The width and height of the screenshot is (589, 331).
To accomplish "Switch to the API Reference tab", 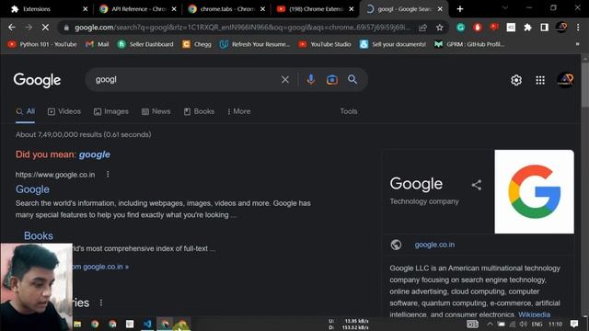I will pyautogui.click(x=138, y=9).
